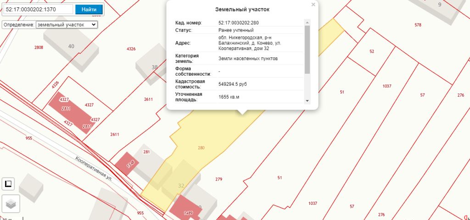The width and height of the screenshot is (470, 220).
Task: Select parcel 281 on the map
Action: click(x=146, y=152)
